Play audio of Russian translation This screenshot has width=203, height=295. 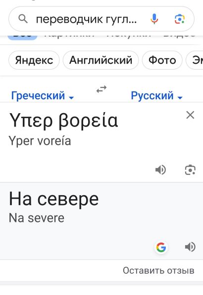190,247
